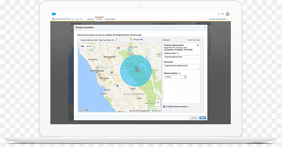Click the red location pin on map
Screen dimensions: 282x147
137,69
